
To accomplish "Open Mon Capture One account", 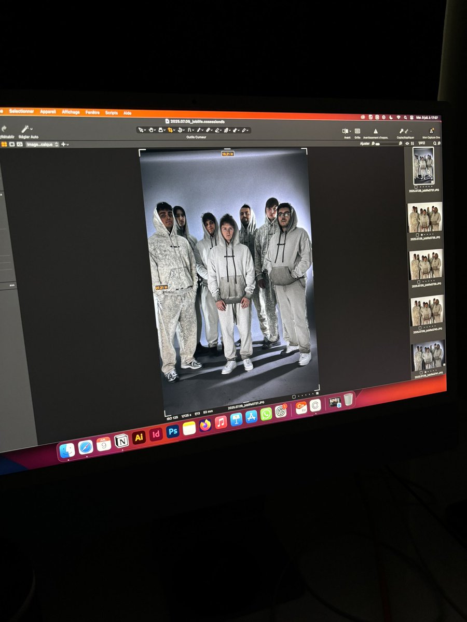I will point(431,132).
